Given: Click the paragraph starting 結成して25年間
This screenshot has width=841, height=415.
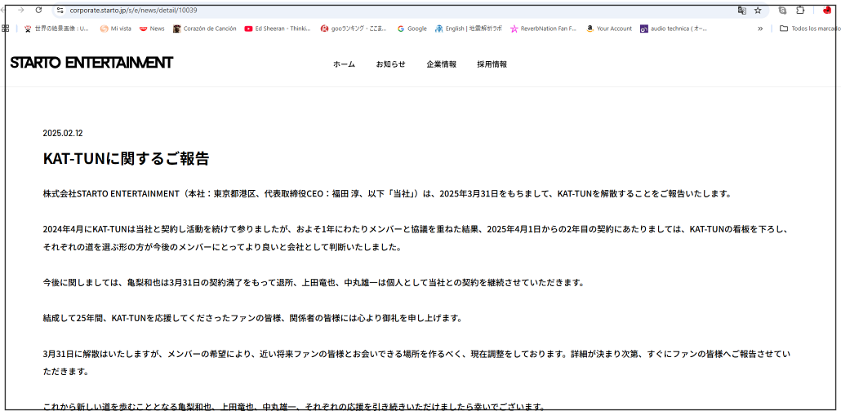Looking at the screenshot, I should point(252,318).
